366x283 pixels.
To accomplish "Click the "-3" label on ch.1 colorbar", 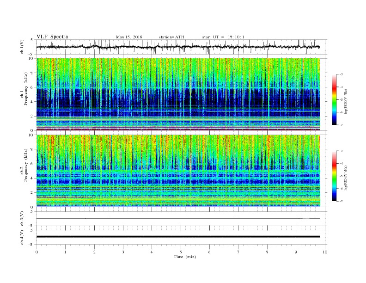I will (341, 74).
